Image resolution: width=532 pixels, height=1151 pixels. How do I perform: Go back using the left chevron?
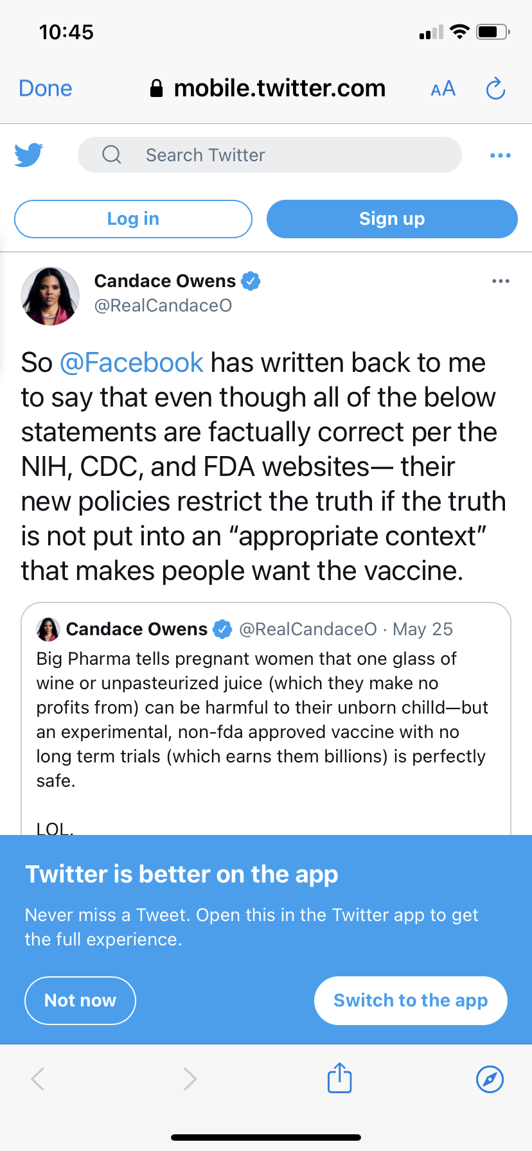pyautogui.click(x=38, y=1078)
